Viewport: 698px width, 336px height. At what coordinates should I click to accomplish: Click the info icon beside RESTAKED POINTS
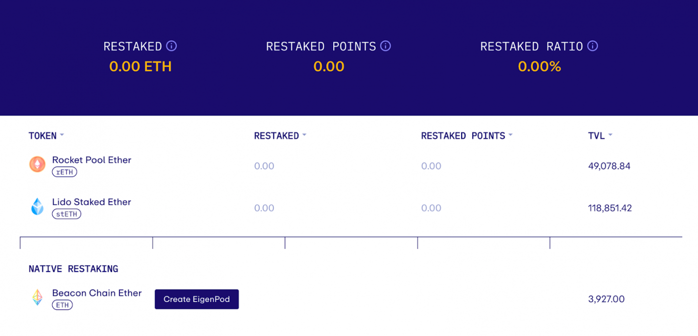pyautogui.click(x=386, y=46)
